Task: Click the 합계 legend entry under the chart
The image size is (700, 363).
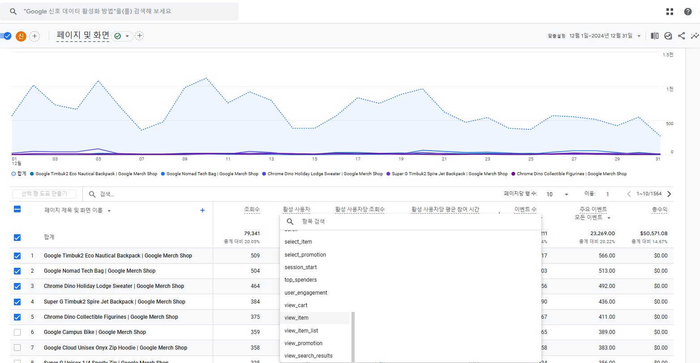Action: click(19, 174)
